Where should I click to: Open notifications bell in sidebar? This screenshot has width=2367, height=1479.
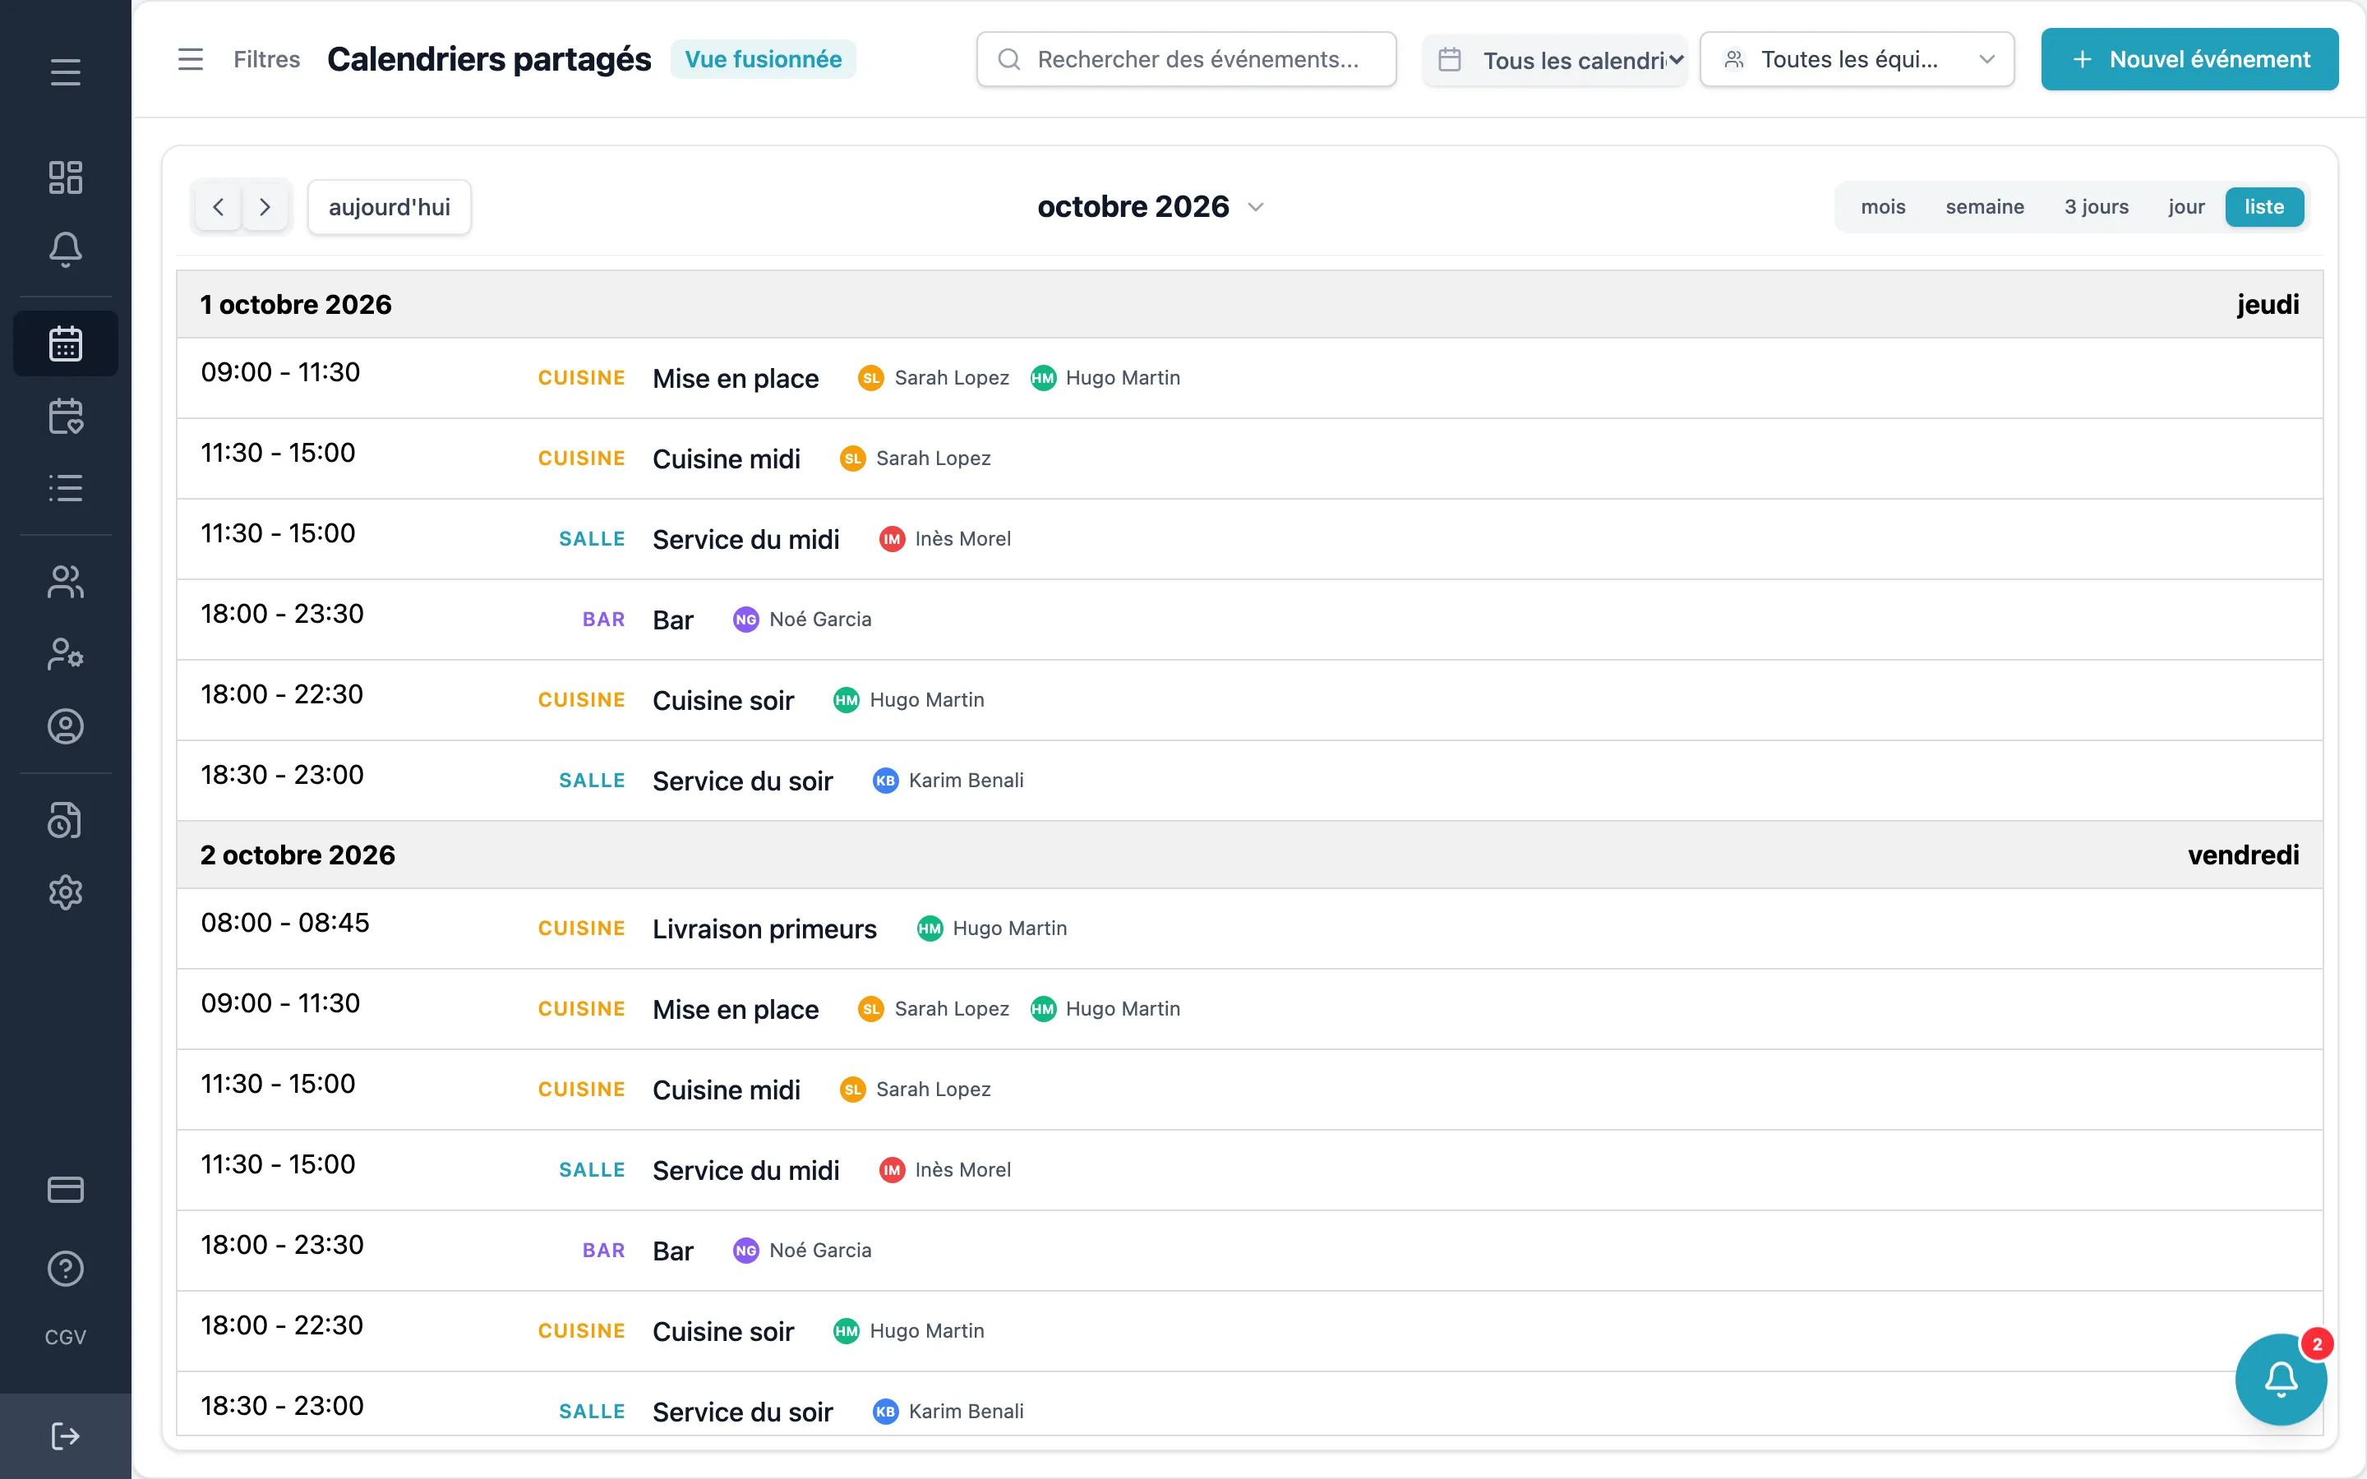[66, 248]
